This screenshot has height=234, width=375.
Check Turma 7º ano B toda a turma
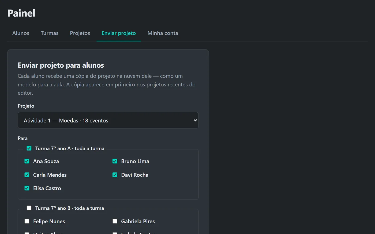[29, 208]
